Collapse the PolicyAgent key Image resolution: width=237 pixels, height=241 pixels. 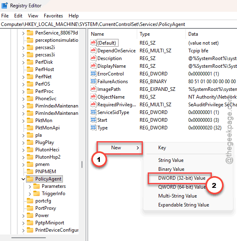click(x=23, y=179)
